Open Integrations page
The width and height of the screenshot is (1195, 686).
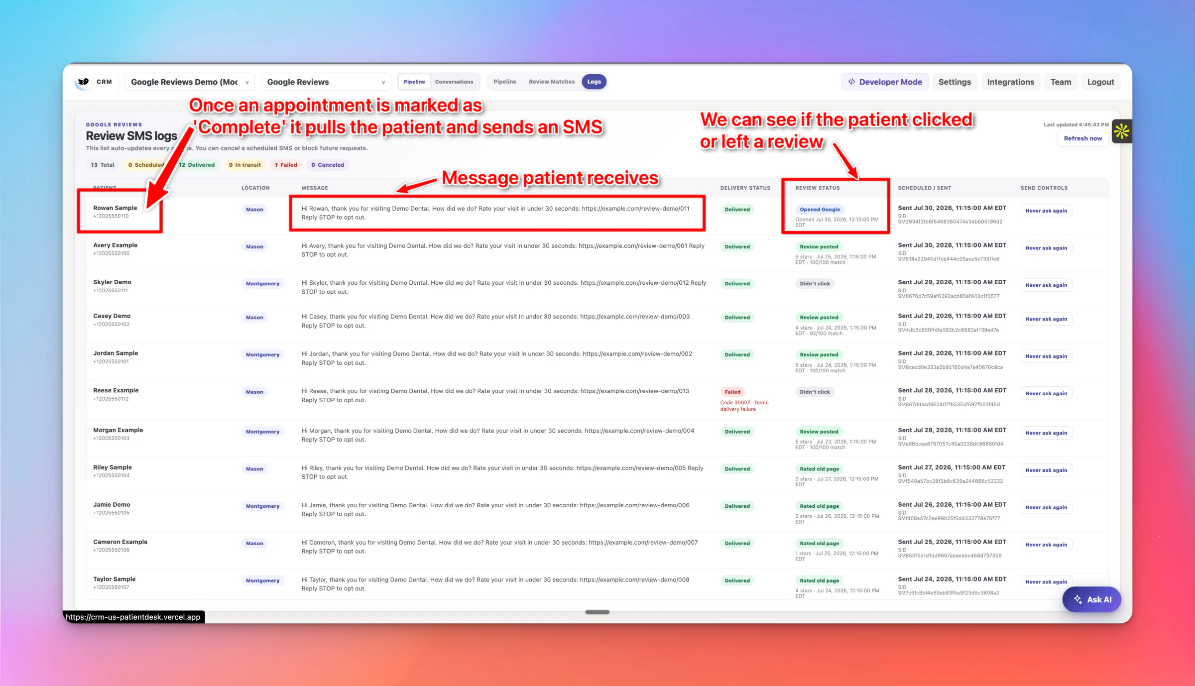[1010, 82]
